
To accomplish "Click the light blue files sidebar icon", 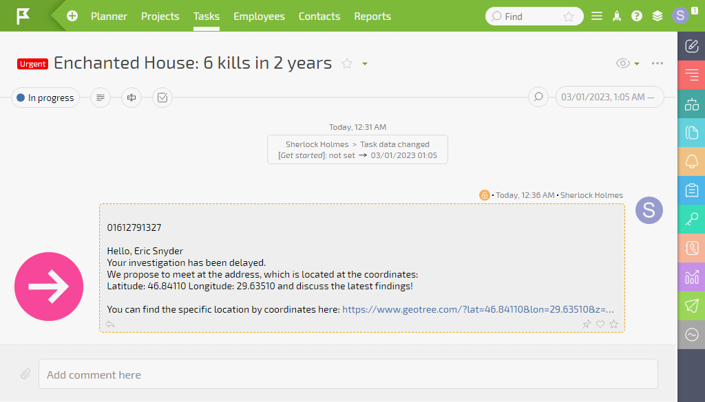I will click(691, 133).
